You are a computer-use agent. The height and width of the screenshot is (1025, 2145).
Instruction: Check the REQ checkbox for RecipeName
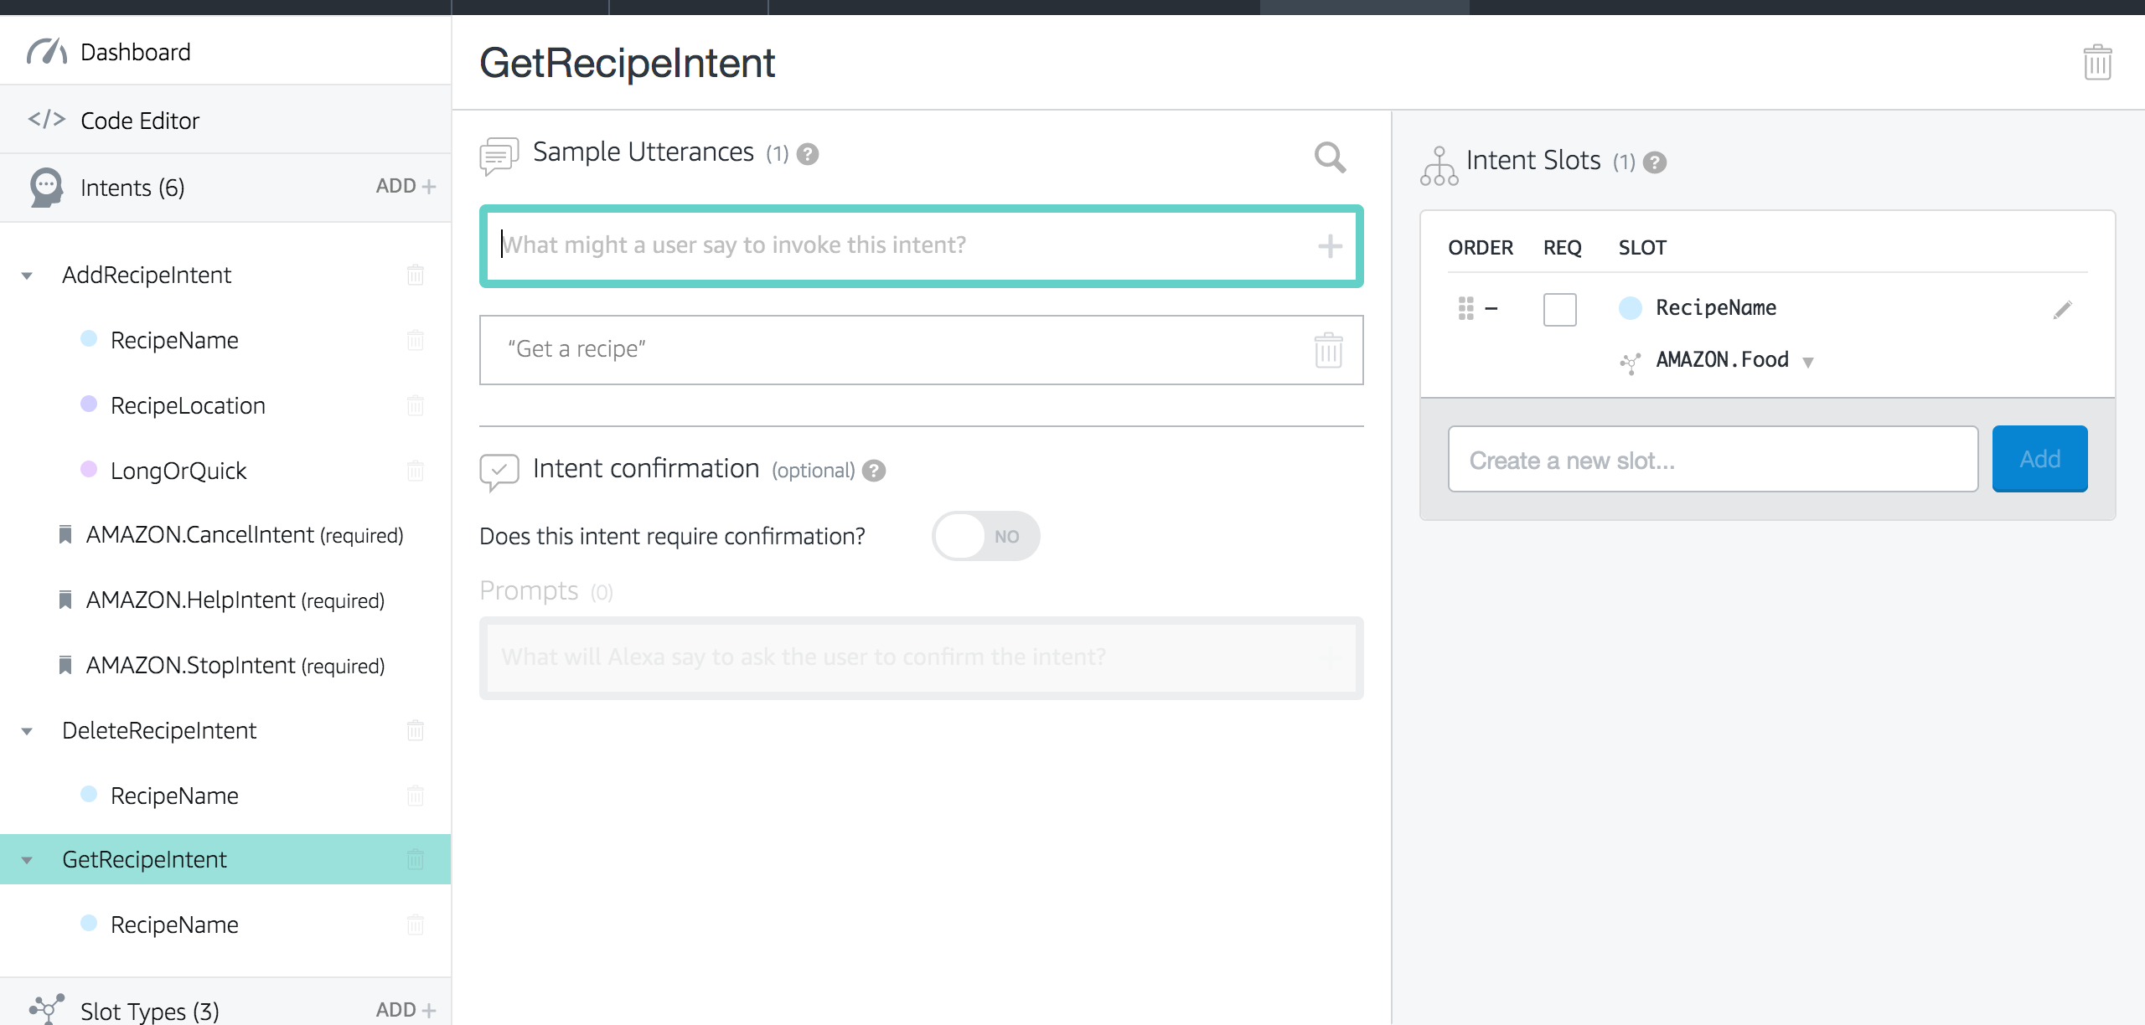(1560, 309)
